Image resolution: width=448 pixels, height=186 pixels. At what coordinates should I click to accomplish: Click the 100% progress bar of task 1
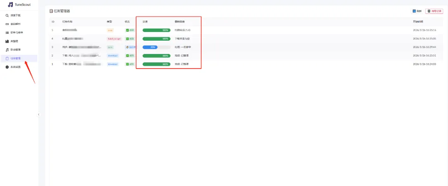(156, 64)
